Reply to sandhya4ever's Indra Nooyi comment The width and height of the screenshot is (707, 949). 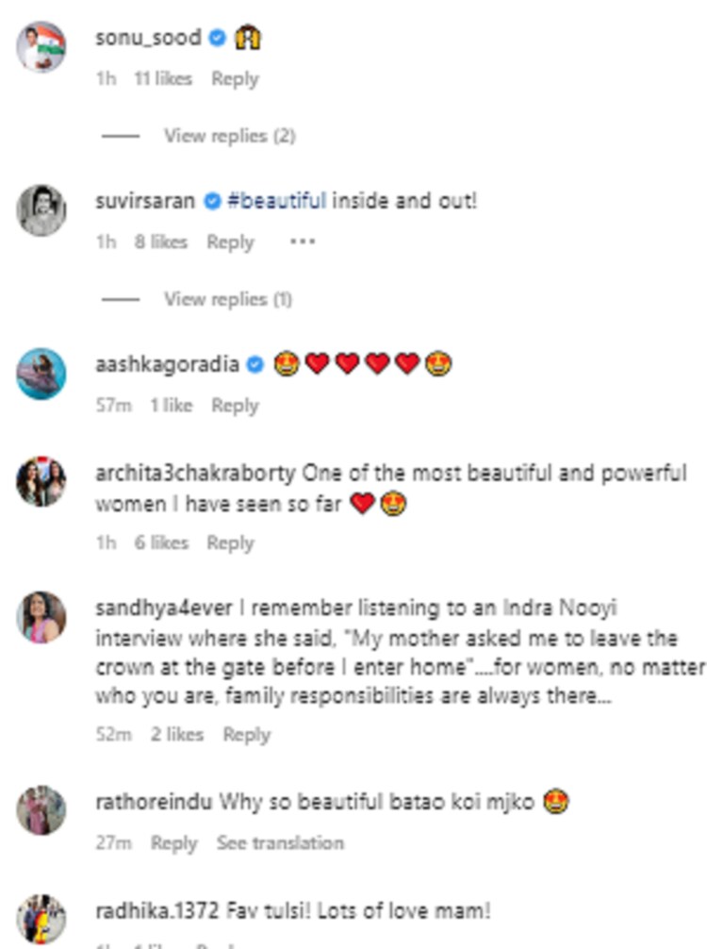tap(246, 734)
